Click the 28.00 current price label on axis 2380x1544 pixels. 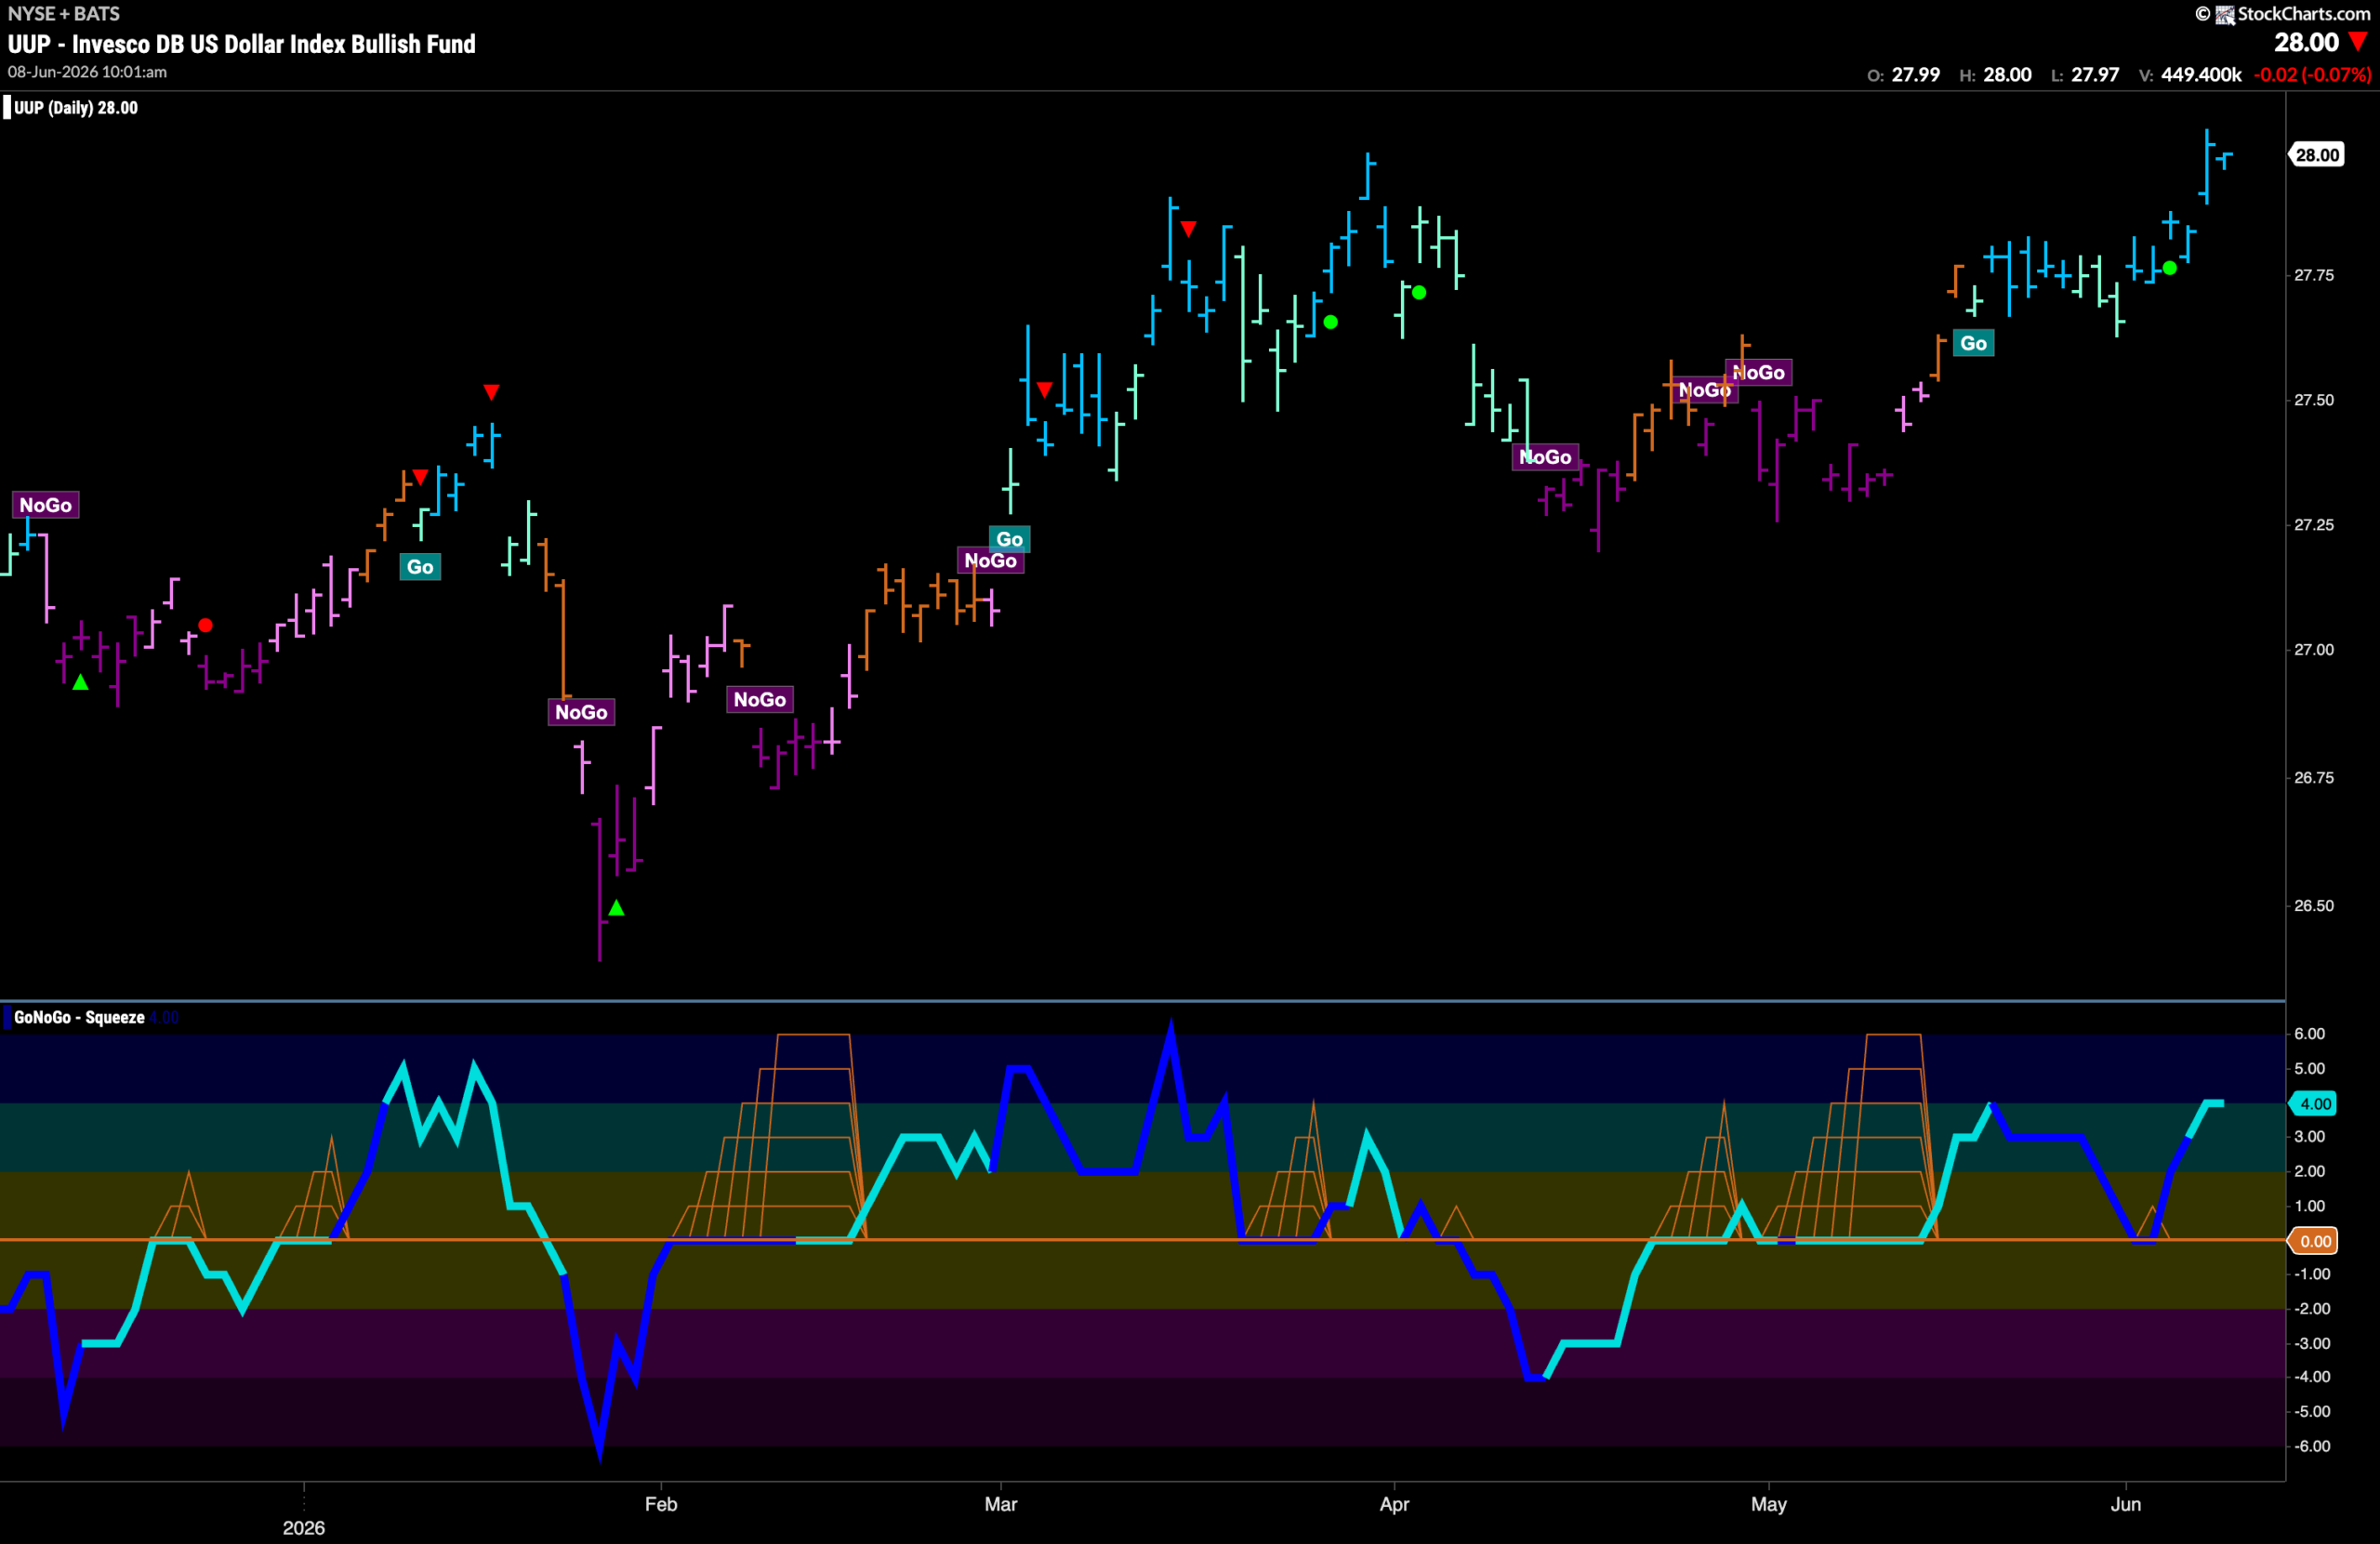point(2317,155)
